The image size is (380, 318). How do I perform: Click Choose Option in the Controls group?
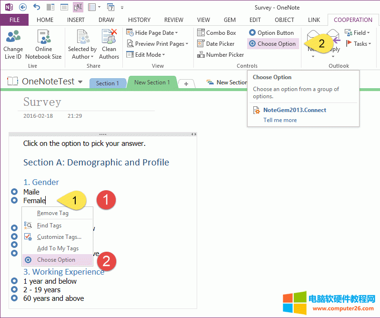coord(273,44)
